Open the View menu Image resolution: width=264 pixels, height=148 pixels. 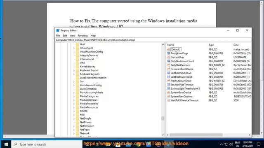[x=72, y=36]
